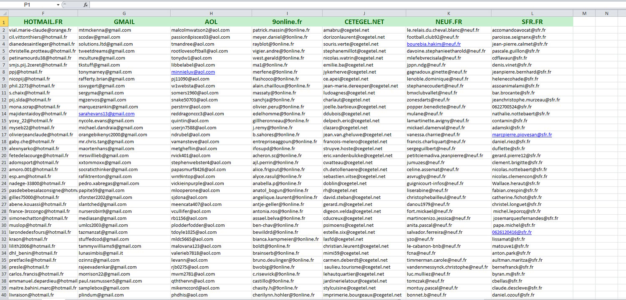Open the Name Box dropdown arrow

pyautogui.click(x=58, y=5)
